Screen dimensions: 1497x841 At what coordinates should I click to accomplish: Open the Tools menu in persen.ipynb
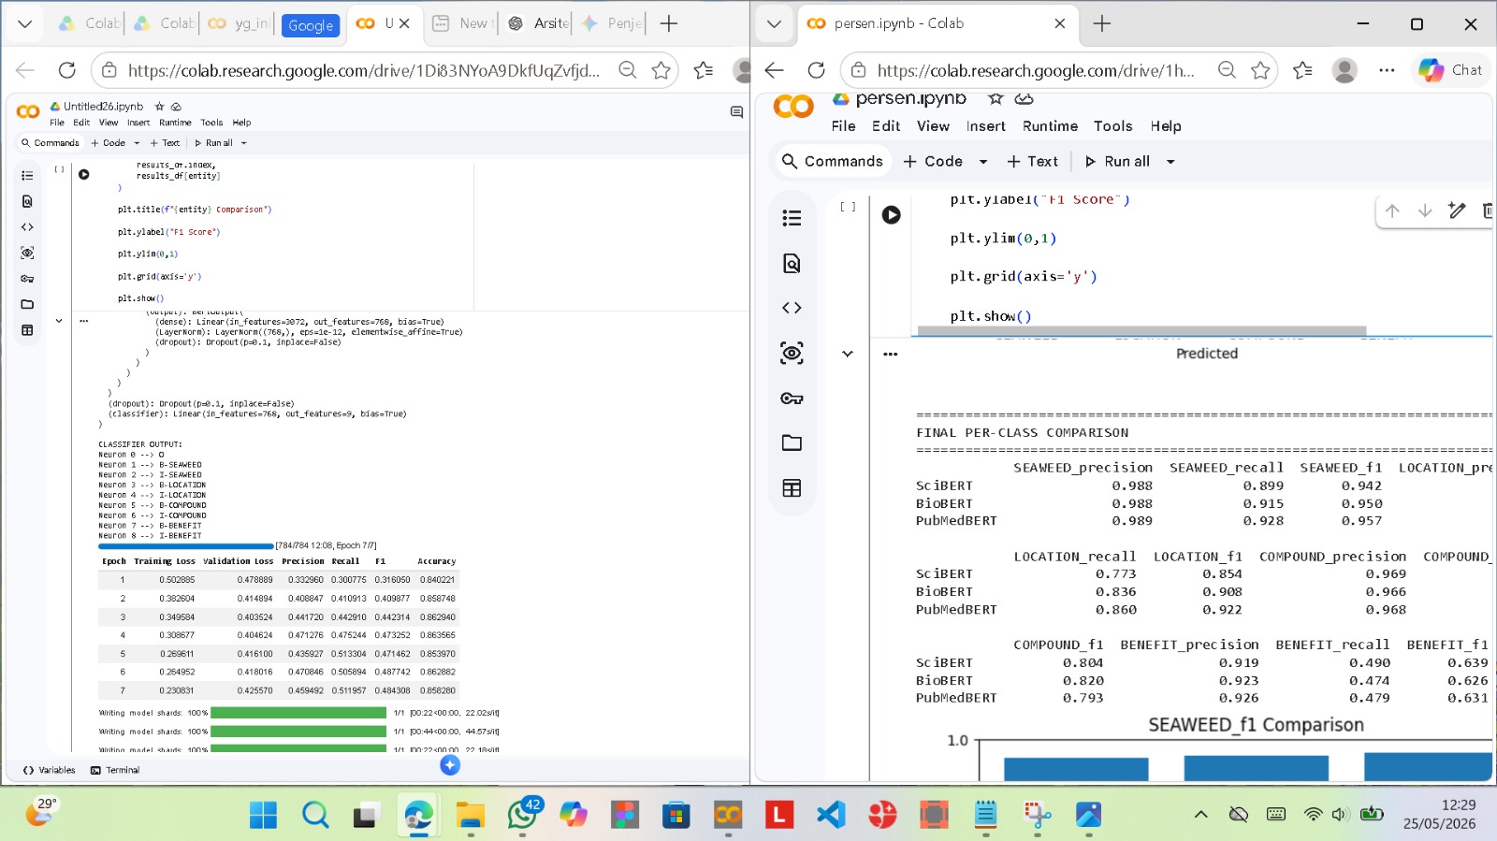click(x=1112, y=126)
